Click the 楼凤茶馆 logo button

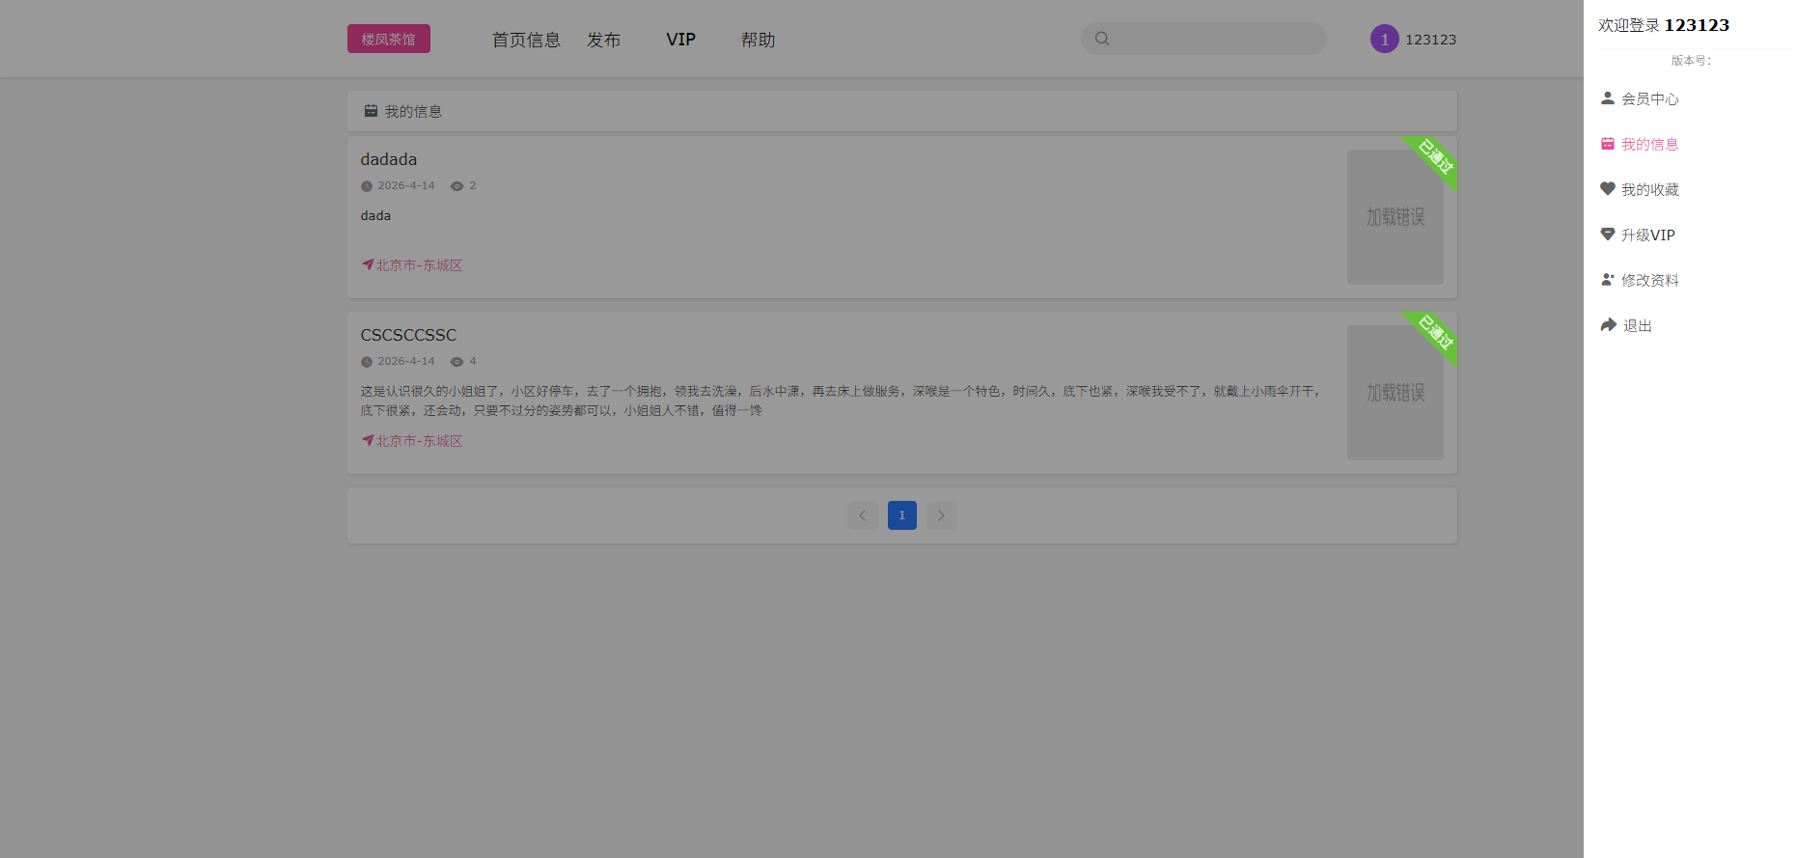389,39
